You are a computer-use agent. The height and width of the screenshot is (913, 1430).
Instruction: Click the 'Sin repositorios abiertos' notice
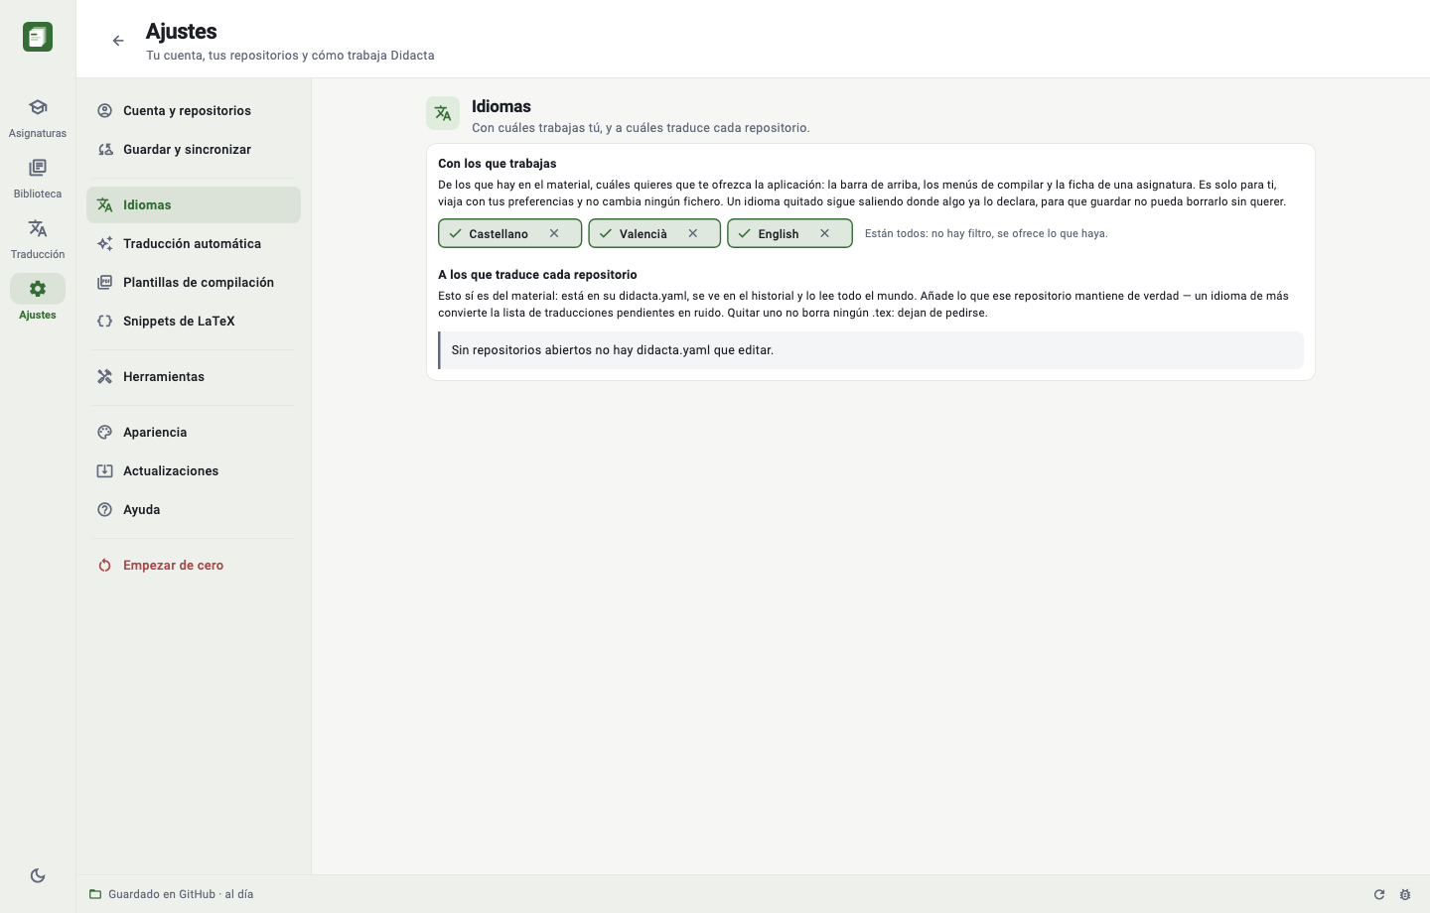coord(871,350)
